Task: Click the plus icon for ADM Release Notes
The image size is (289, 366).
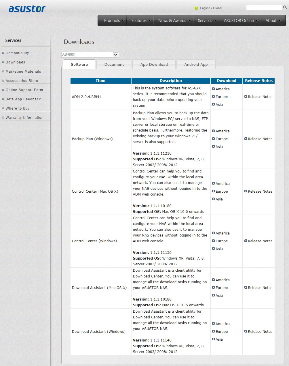Action: (x=246, y=97)
